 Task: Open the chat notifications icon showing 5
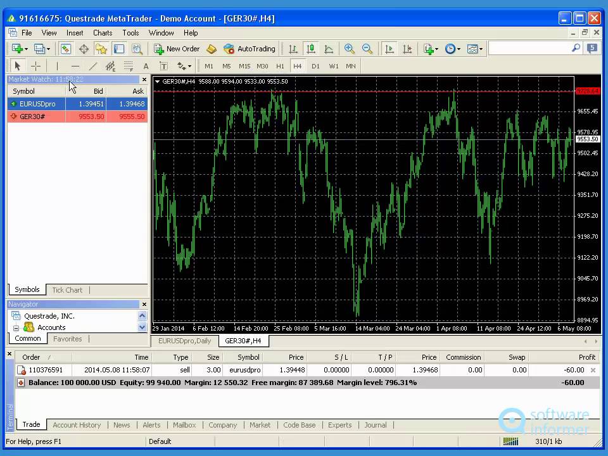point(592,48)
